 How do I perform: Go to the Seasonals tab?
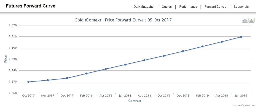241,7
